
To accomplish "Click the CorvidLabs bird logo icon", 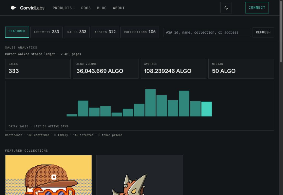I will click(14, 8).
